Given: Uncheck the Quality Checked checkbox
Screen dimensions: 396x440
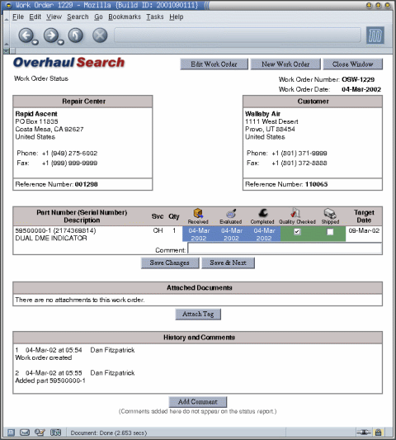Looking at the screenshot, I should [297, 232].
